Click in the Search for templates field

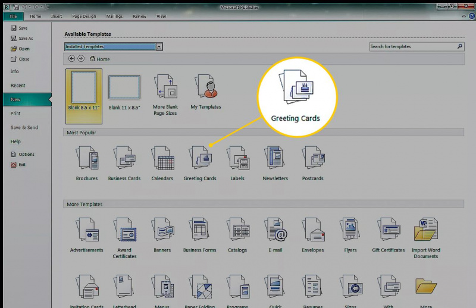pyautogui.click(x=413, y=46)
